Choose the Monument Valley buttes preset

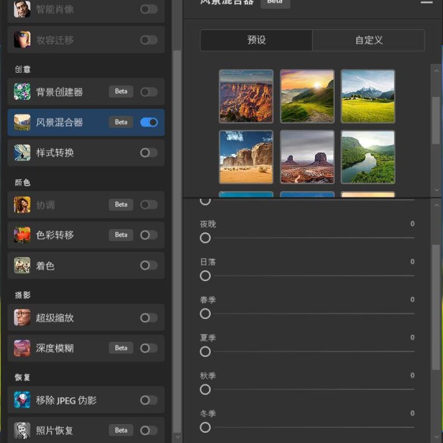[307, 157]
